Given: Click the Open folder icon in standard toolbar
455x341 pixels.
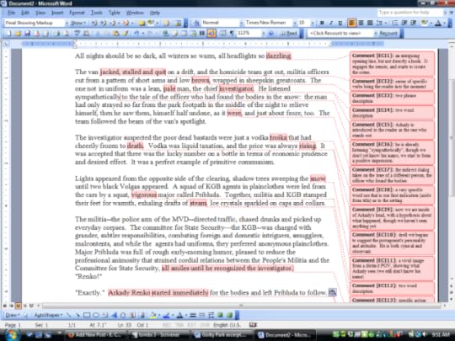Looking at the screenshot, I should (x=18, y=34).
